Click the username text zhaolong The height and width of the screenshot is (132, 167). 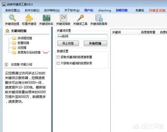click(105, 10)
